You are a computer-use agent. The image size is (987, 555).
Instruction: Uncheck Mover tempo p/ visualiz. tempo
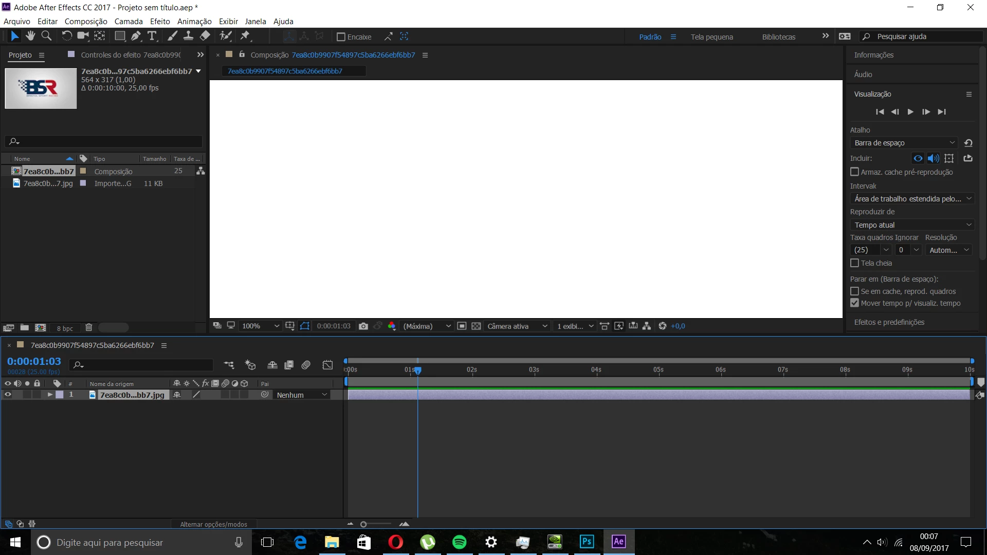854,303
